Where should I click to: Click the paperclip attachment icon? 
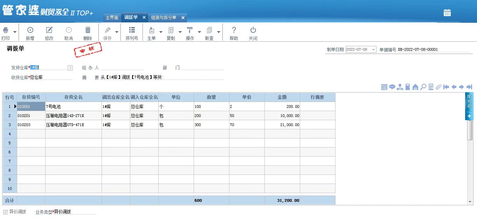pos(438,87)
